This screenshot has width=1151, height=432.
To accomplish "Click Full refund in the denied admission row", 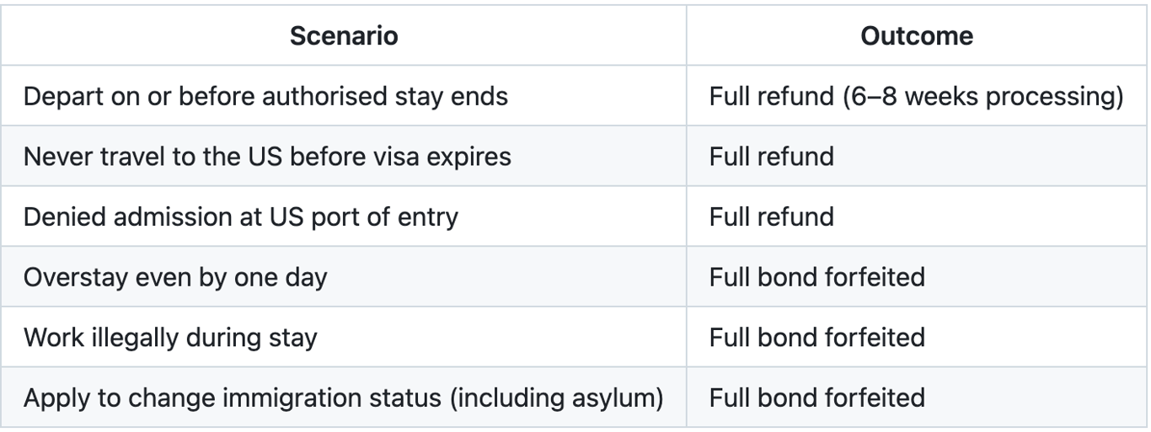I will [771, 216].
